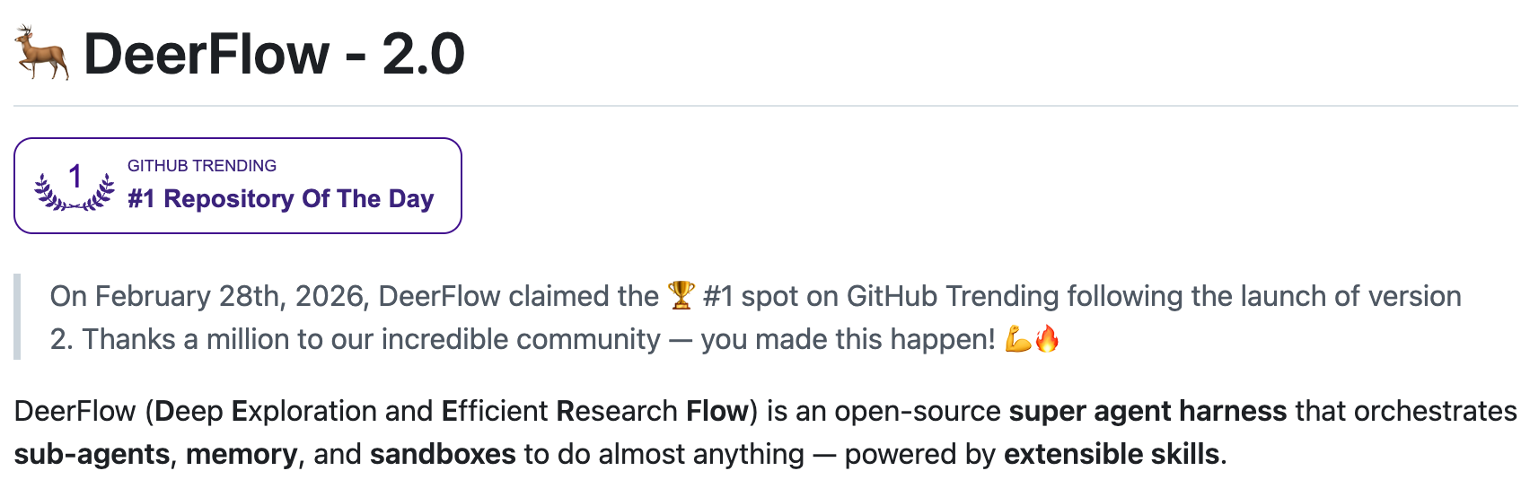
Task: Click the word "Flow" before closing parenthesis
Action: click(717, 411)
